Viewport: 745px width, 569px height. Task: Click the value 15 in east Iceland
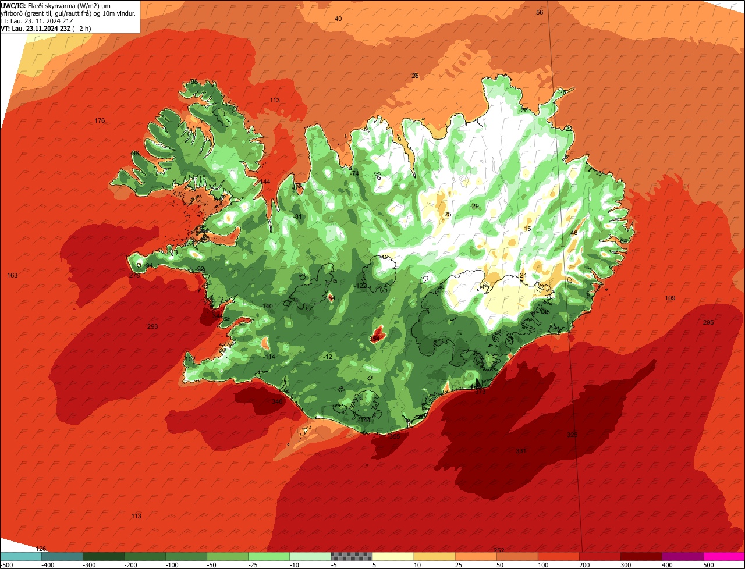coord(528,229)
